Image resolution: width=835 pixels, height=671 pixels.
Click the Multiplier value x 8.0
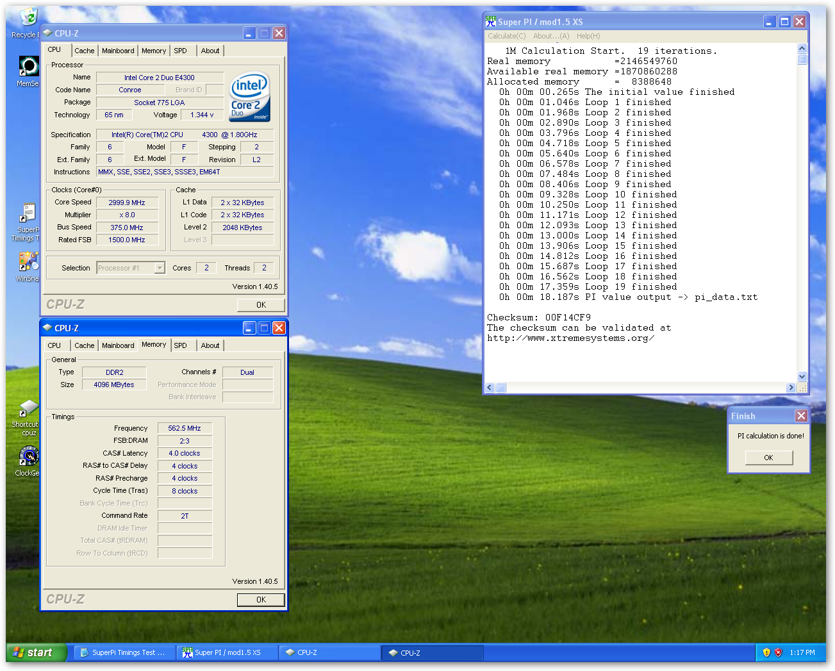[127, 215]
